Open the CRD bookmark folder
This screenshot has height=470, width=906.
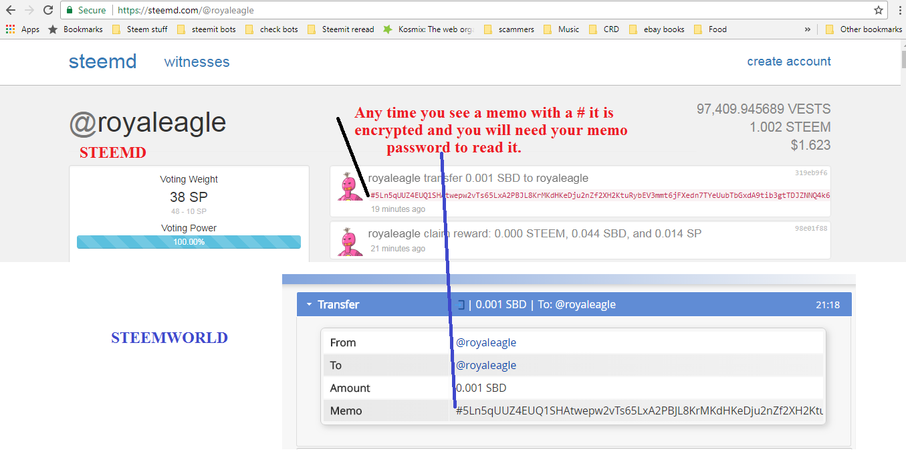pos(604,29)
